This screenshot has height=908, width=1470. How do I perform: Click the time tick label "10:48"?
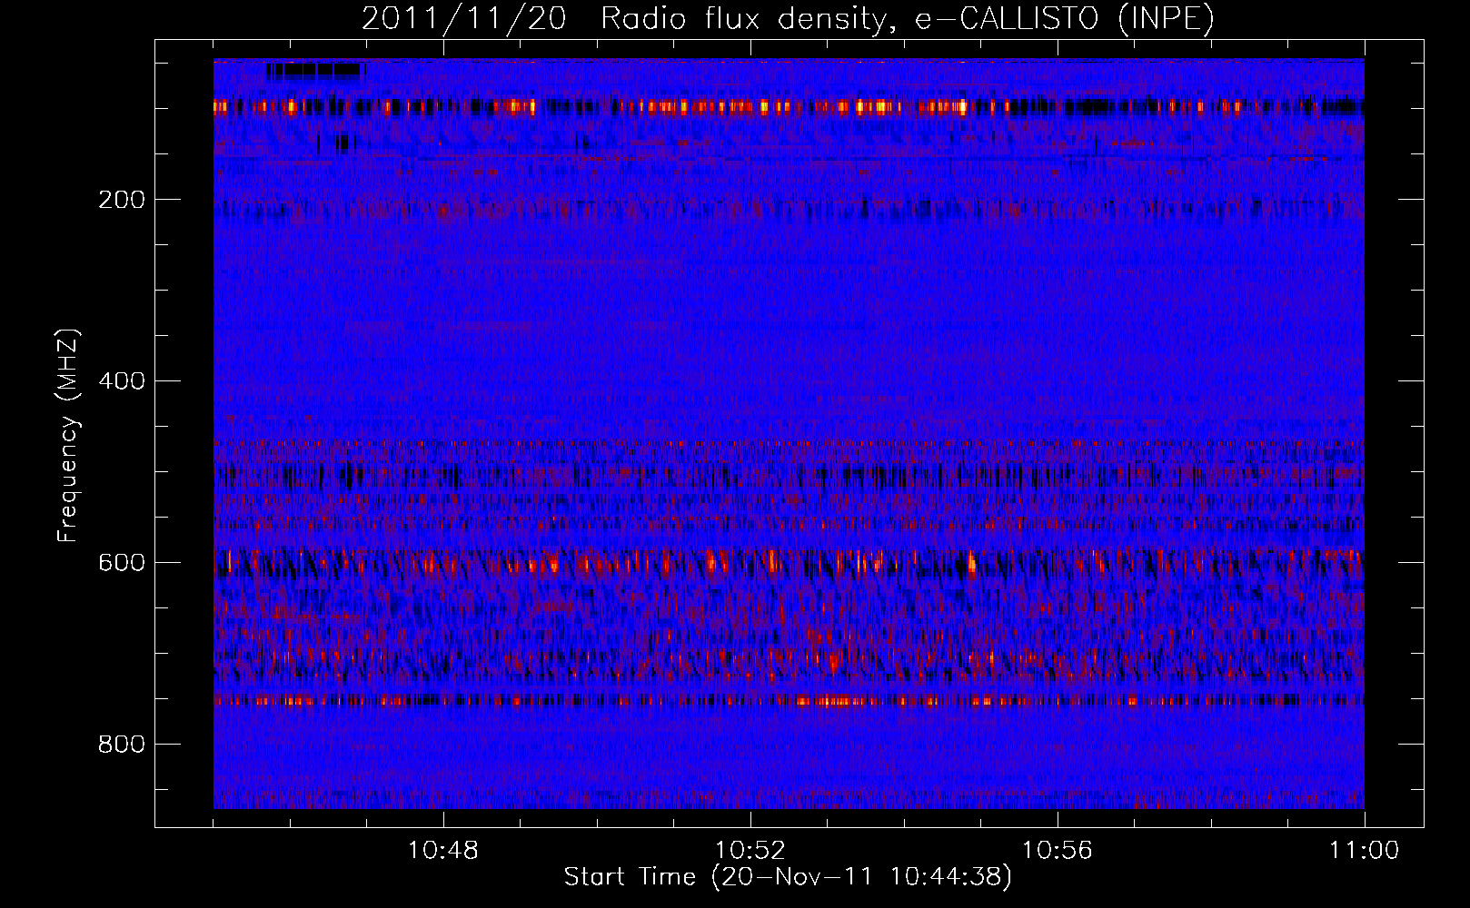(443, 851)
